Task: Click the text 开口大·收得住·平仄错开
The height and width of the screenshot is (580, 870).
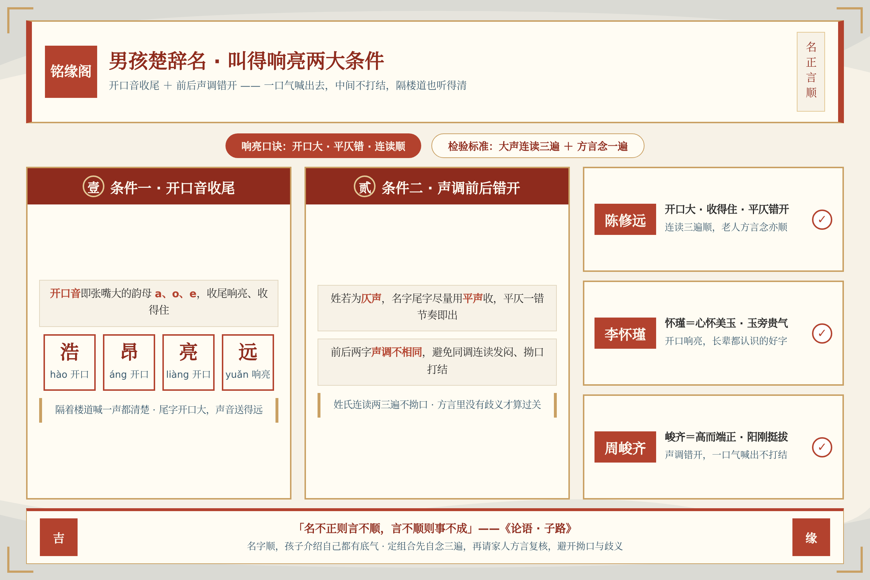Action: click(726, 210)
